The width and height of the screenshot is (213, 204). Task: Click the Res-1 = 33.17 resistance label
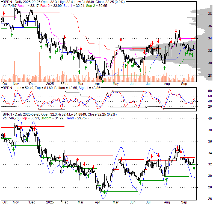pyautogui.click(x=28, y=6)
